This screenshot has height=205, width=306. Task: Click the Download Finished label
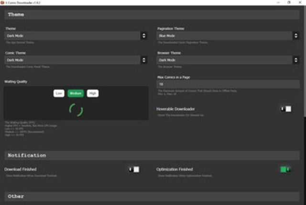[x=21, y=169]
